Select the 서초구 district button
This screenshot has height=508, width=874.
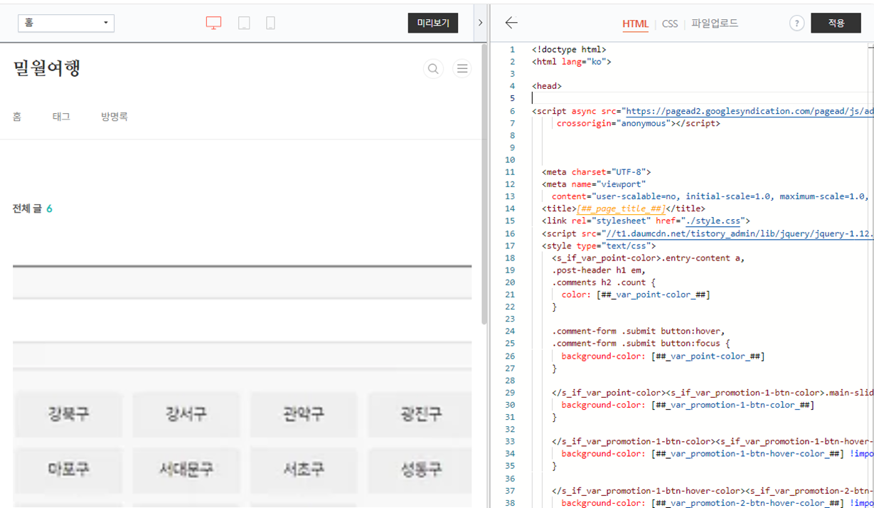coord(304,470)
